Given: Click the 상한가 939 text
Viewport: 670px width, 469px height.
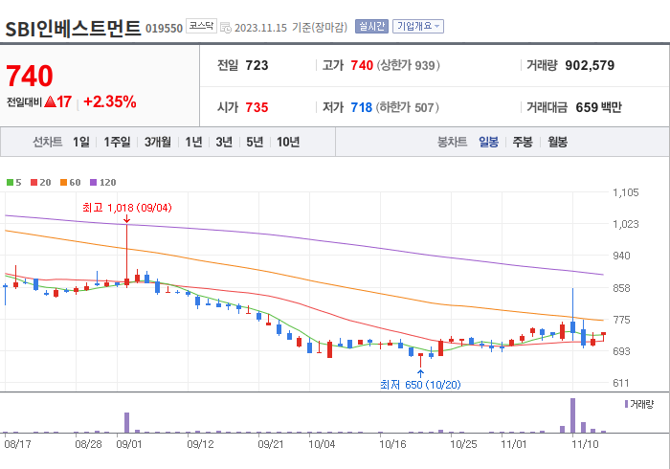Looking at the screenshot, I should click(408, 65).
